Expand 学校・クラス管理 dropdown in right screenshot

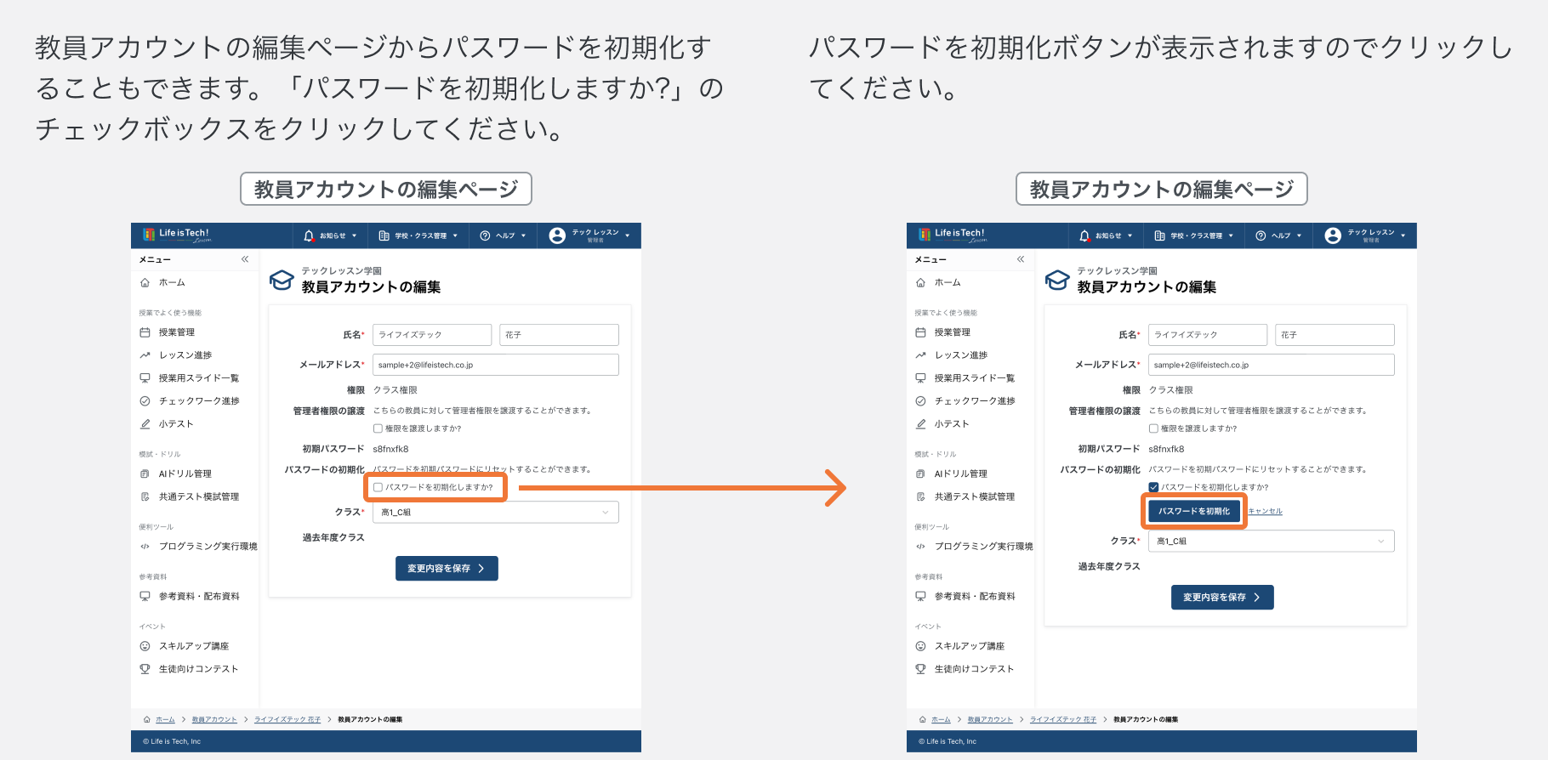1231,235
